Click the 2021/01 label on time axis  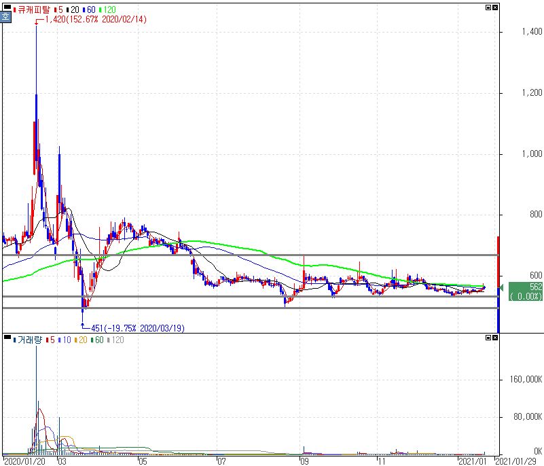coord(473,461)
